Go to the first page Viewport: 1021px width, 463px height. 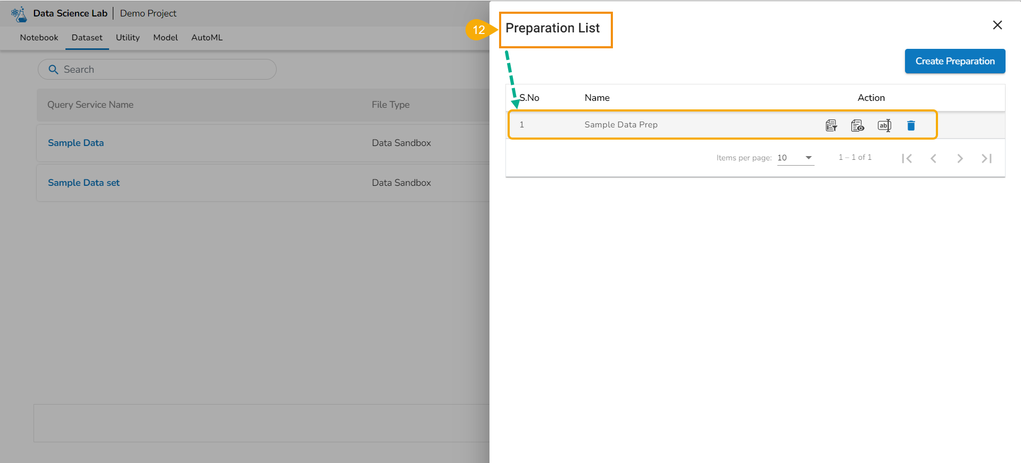[907, 158]
